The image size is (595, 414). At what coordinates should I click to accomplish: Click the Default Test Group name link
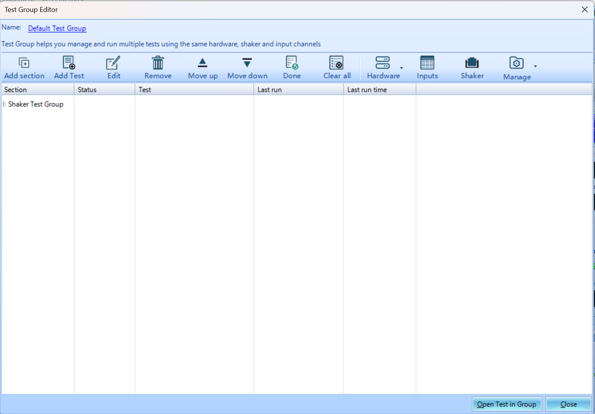point(57,28)
